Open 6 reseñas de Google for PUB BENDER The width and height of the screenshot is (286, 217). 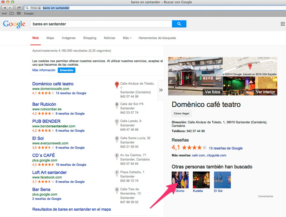coord(70,131)
